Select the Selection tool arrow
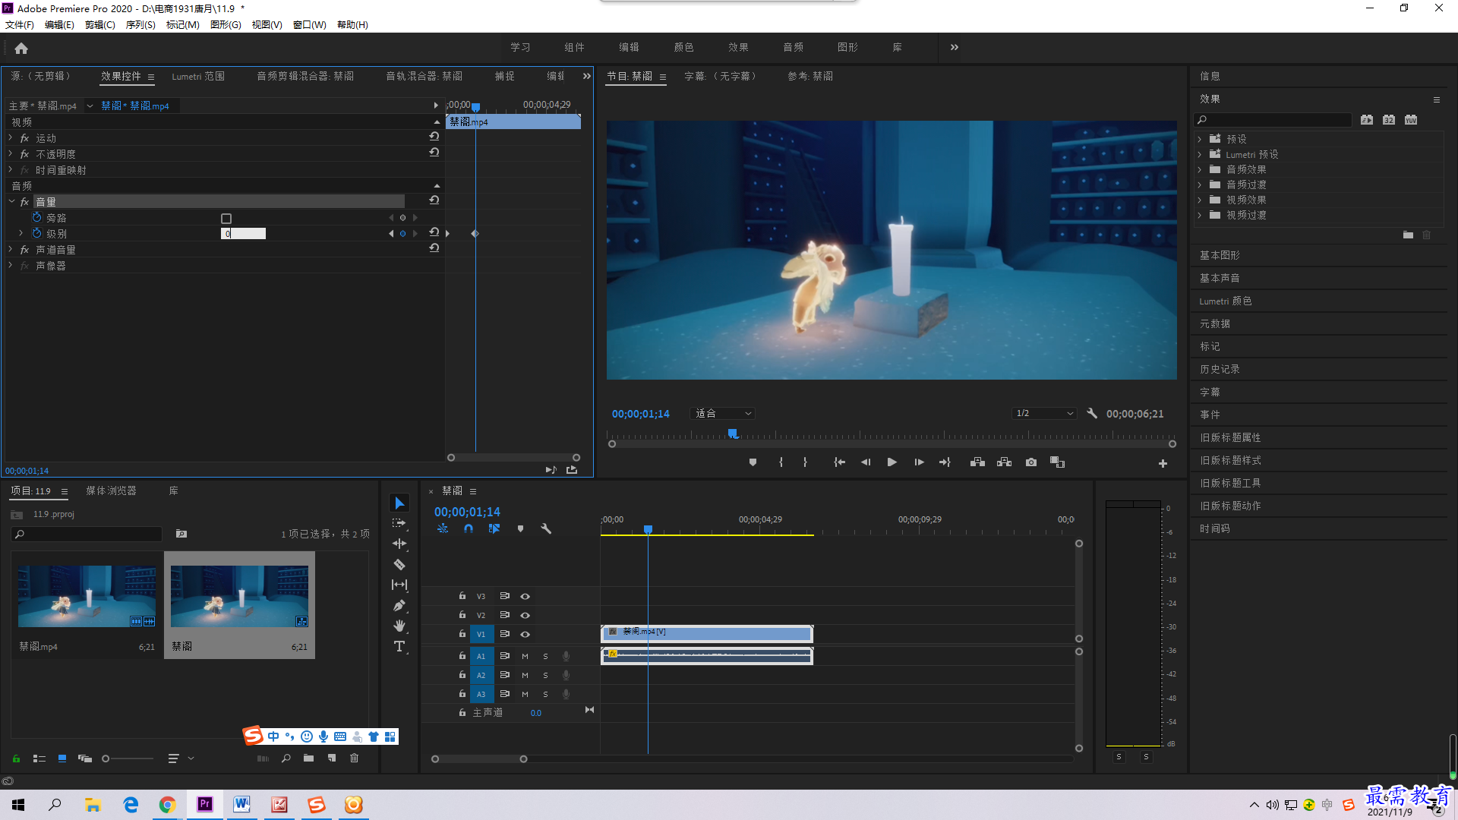Viewport: 1458px width, 820px height. coord(399,503)
